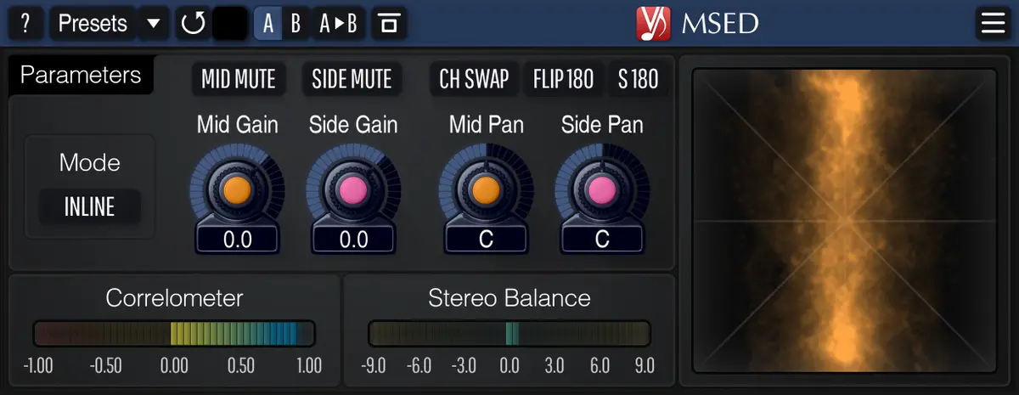Click the MeldaProduction logo icon
The width and height of the screenshot is (1019, 395).
[x=655, y=24]
